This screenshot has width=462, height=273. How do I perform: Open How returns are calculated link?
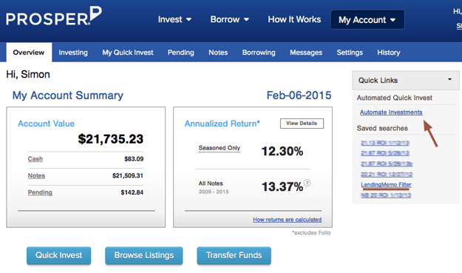(x=288, y=220)
